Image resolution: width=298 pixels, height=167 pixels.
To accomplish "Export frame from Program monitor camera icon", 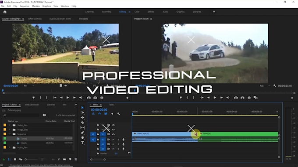I will [249, 98].
